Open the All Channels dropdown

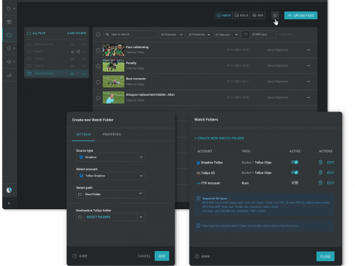[172, 35]
